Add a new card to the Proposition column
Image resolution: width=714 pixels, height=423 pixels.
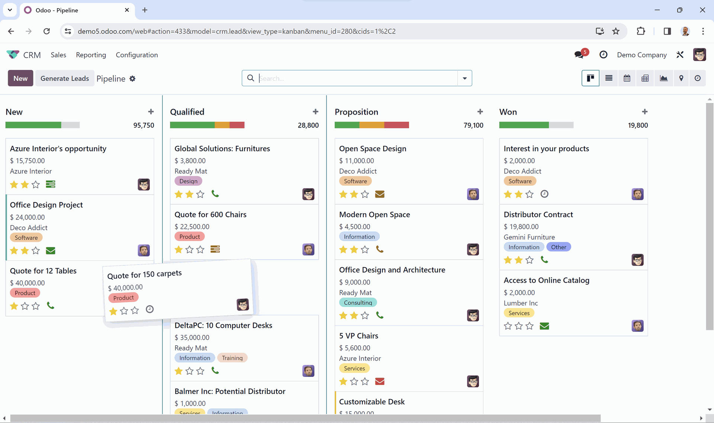[480, 112]
